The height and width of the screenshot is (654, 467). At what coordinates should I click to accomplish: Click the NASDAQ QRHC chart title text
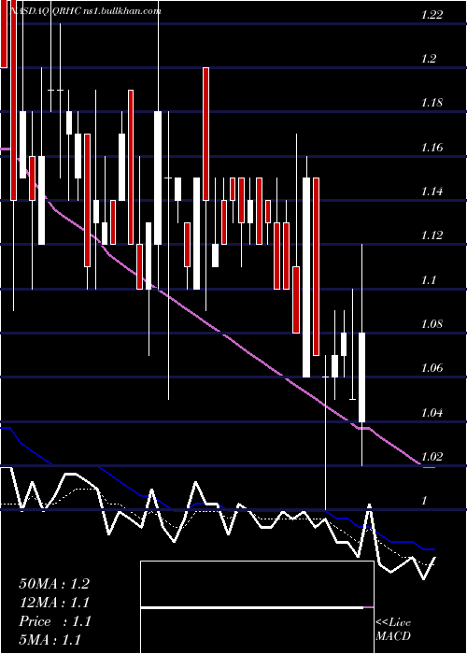pos(85,11)
